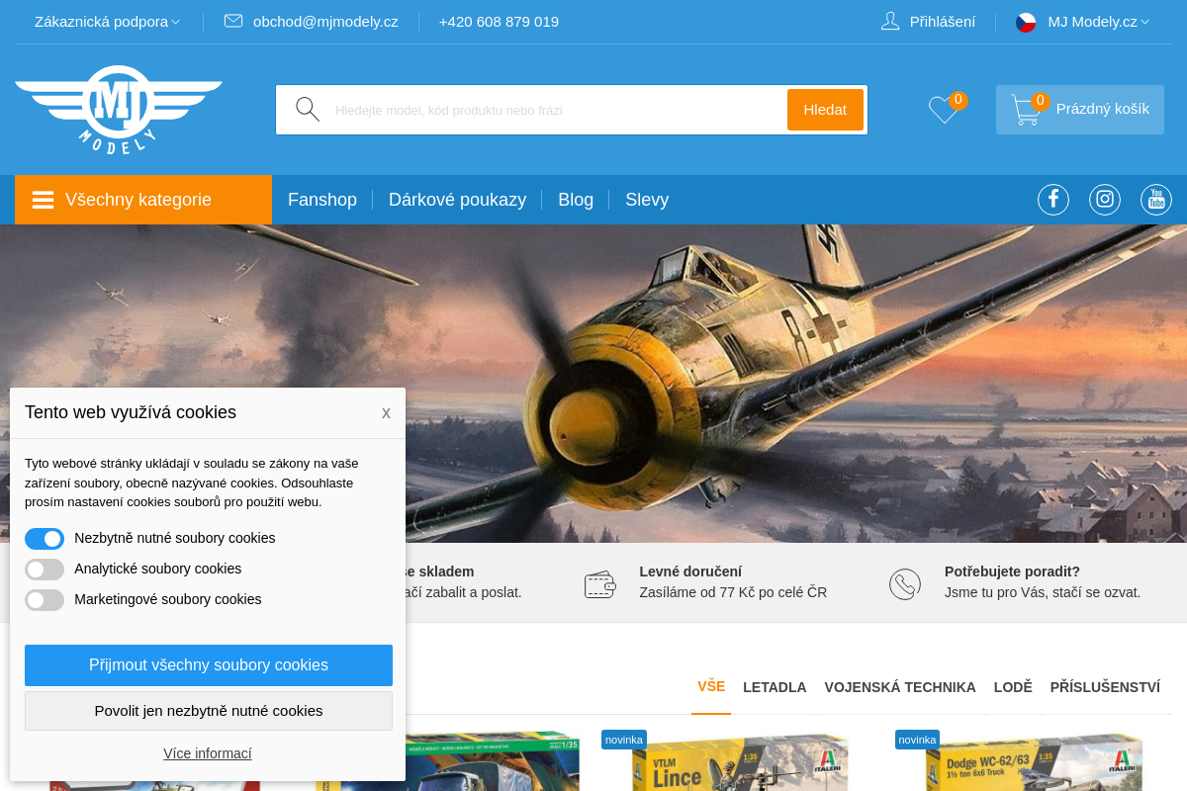The width and height of the screenshot is (1187, 791).
Task: Click the hamburger icon in Všechny kategorie
Action: coord(43,200)
